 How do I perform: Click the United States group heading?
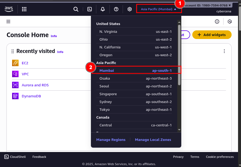[x=108, y=24]
